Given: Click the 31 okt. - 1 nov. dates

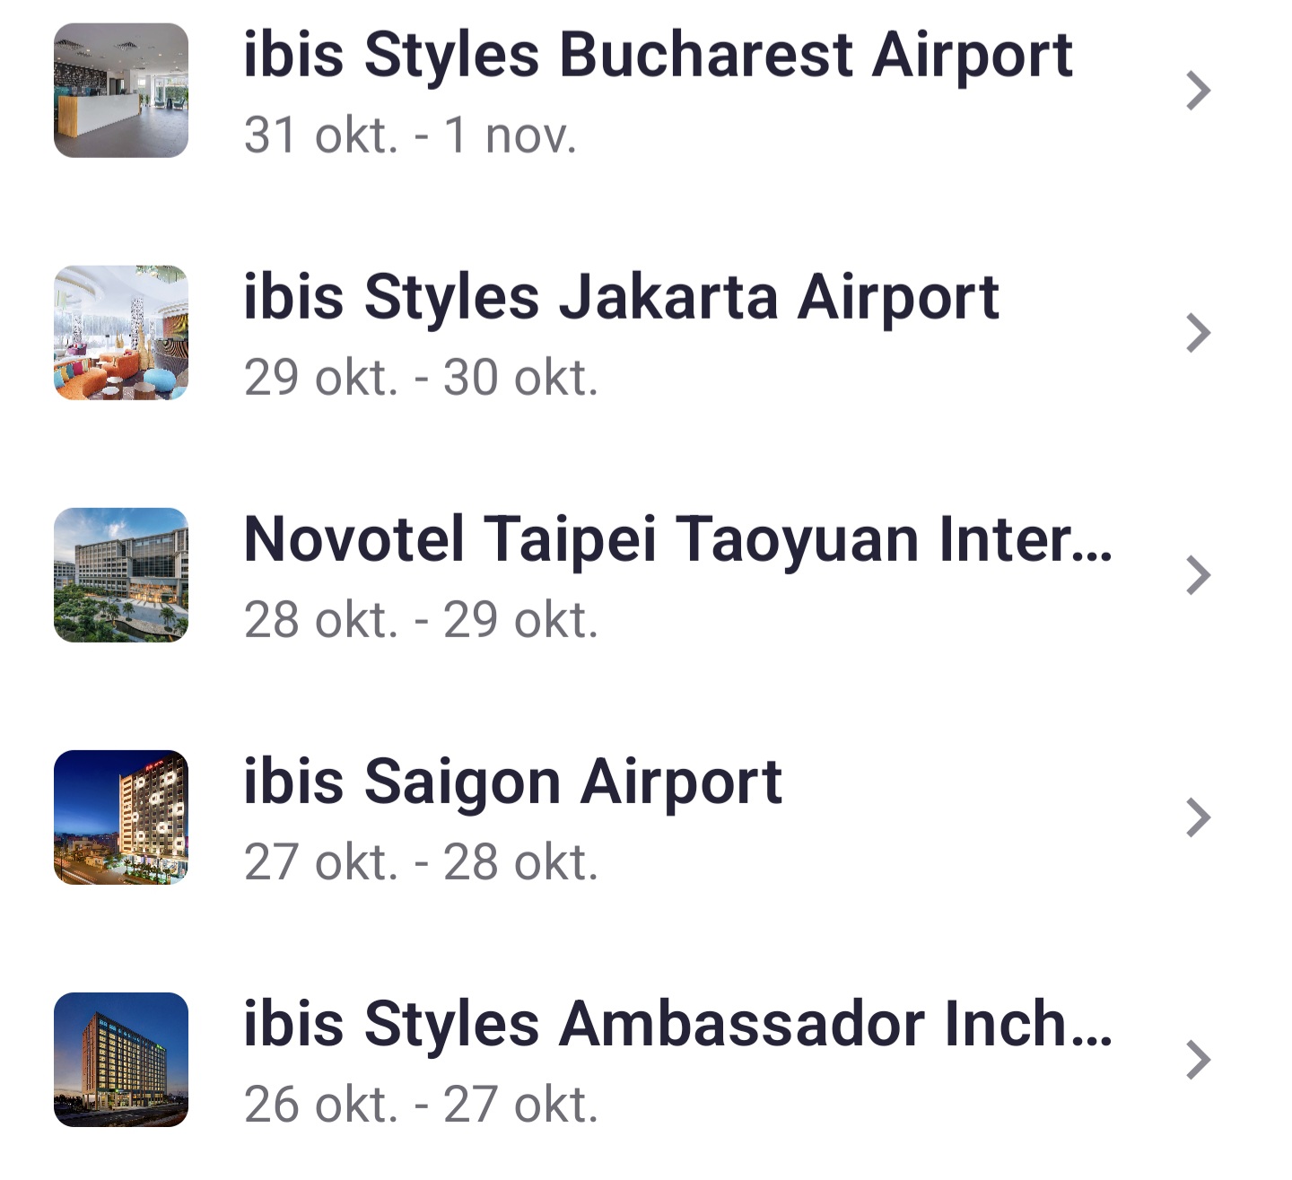Looking at the screenshot, I should (x=410, y=136).
